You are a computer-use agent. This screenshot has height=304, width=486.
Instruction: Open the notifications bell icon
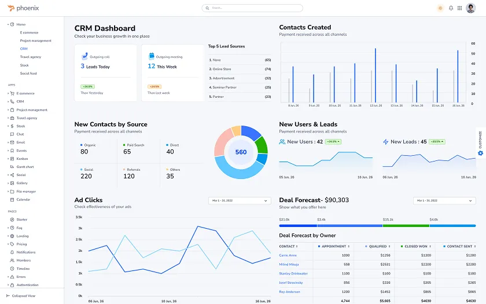451,8
